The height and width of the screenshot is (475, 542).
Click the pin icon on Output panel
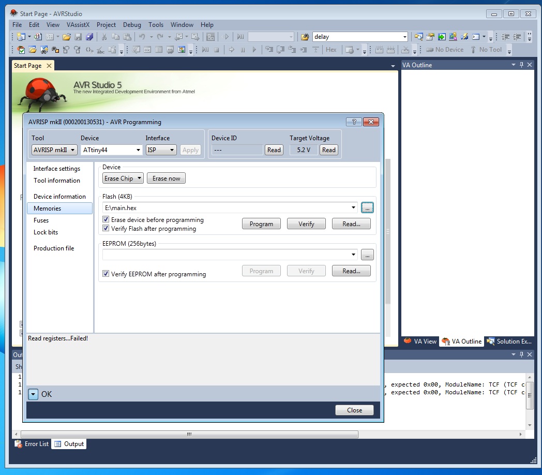point(522,354)
